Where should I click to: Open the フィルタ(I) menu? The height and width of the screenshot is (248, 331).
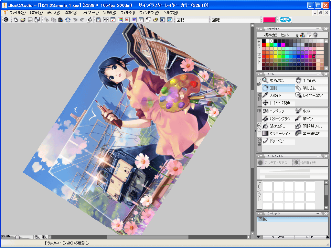tap(127, 13)
